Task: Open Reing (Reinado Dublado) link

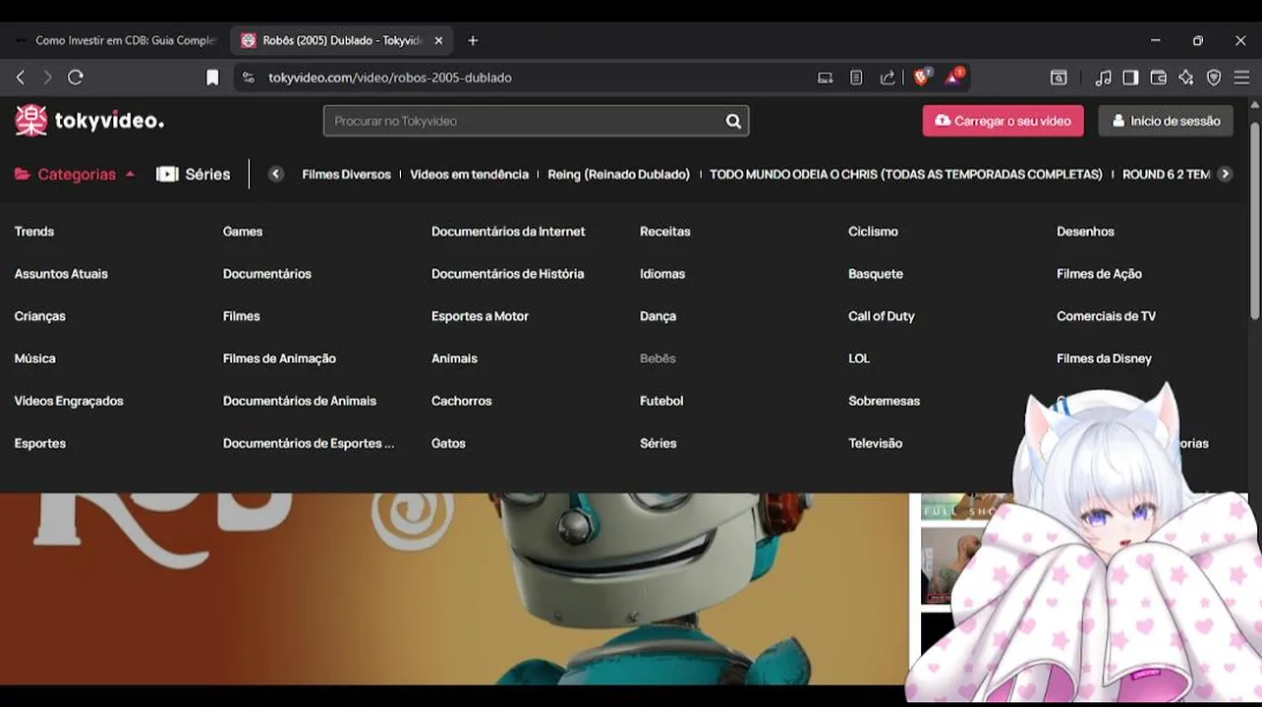Action: [x=618, y=174]
